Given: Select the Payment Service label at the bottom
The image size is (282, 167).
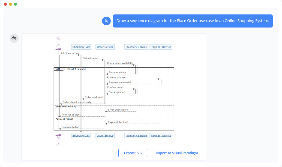Looking at the screenshot, I should click(x=161, y=135).
